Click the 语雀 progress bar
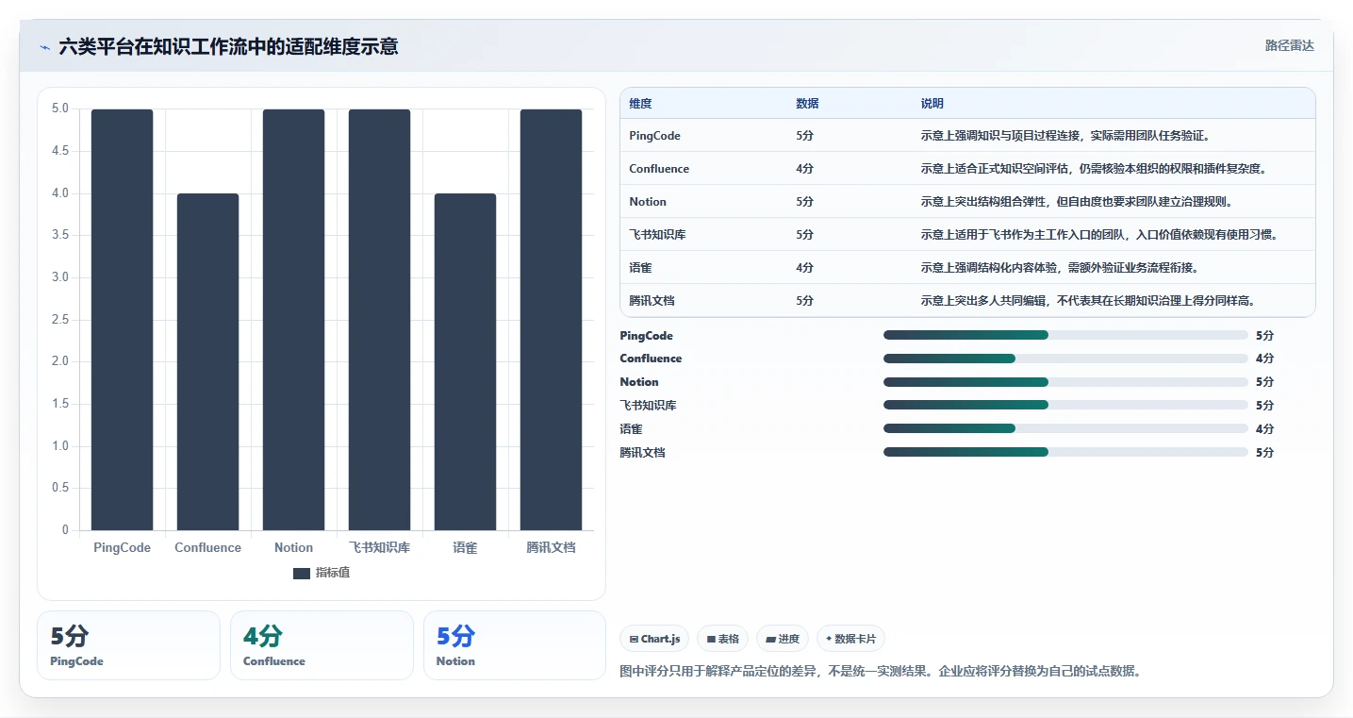Viewport: 1353px width, 718px height. 1065,428
